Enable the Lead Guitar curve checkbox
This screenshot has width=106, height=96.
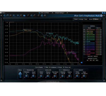84,33
